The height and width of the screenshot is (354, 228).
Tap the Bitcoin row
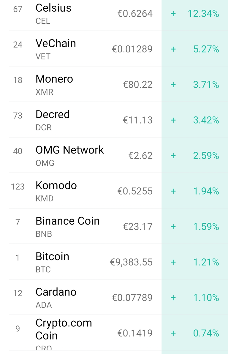pyautogui.click(x=114, y=261)
